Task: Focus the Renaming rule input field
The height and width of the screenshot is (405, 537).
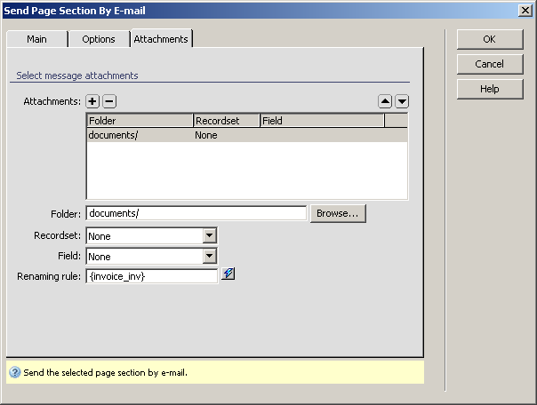Action: [151, 276]
